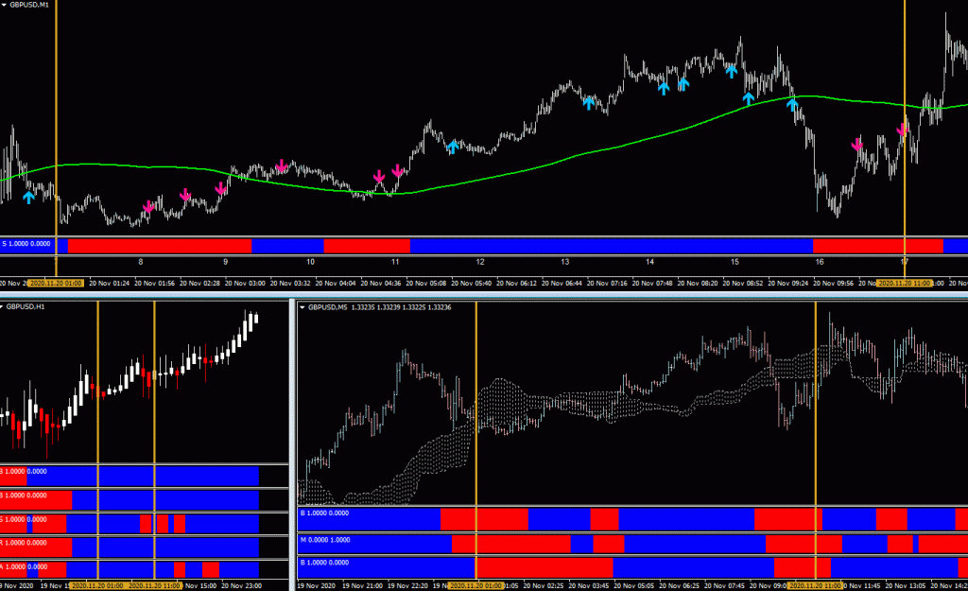Image resolution: width=968 pixels, height=591 pixels.
Task: Click the GBPUSD,H1 chart title text
Action: coord(26,307)
